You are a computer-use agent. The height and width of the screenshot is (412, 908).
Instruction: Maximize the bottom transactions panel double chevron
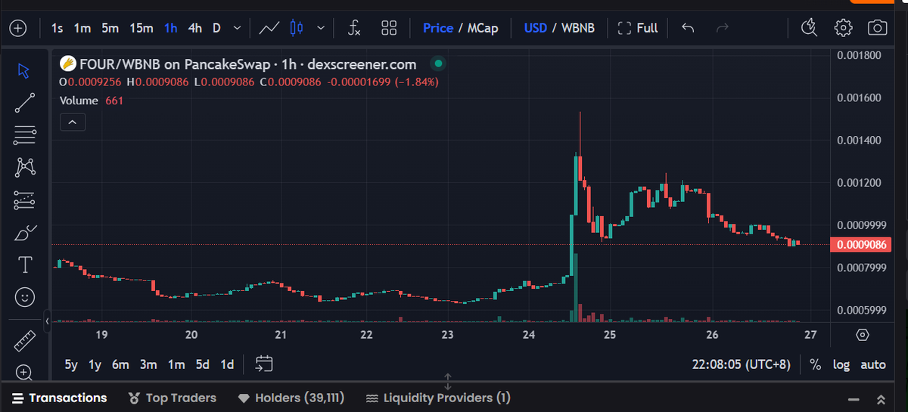pos(880,398)
